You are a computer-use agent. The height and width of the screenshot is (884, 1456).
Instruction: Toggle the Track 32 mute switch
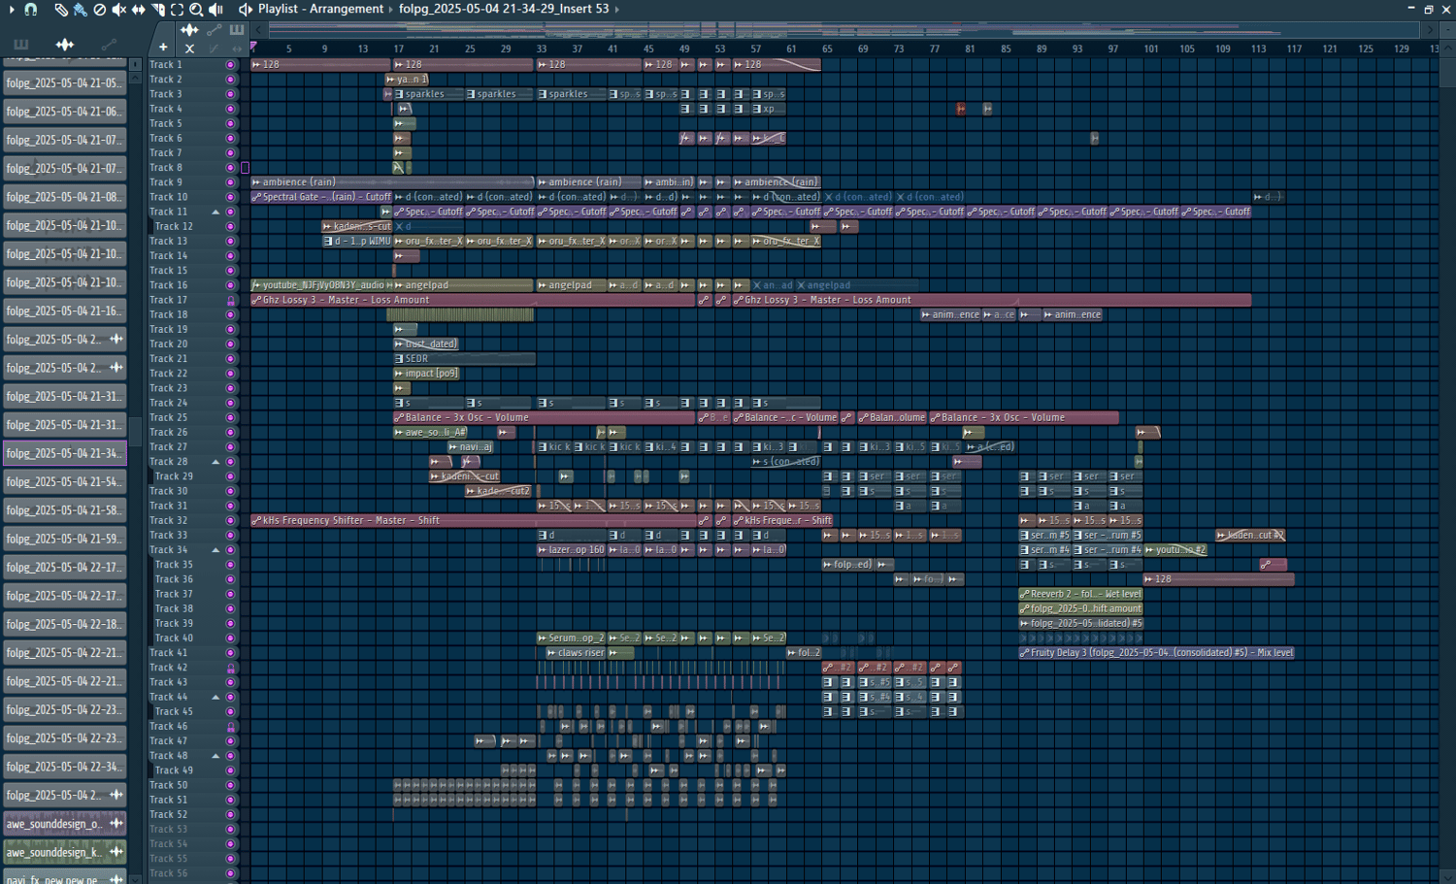(x=230, y=520)
